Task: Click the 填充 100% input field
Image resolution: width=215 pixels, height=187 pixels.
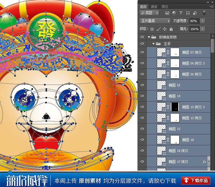Action: click(194, 29)
